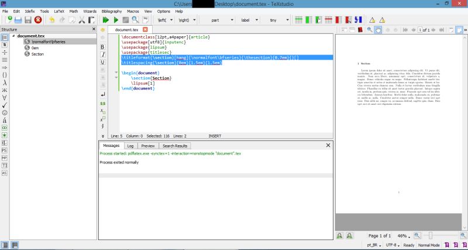This screenshot has height=250, width=468.
Task: Open a file using the folder icon
Action: pyautogui.click(x=18, y=20)
